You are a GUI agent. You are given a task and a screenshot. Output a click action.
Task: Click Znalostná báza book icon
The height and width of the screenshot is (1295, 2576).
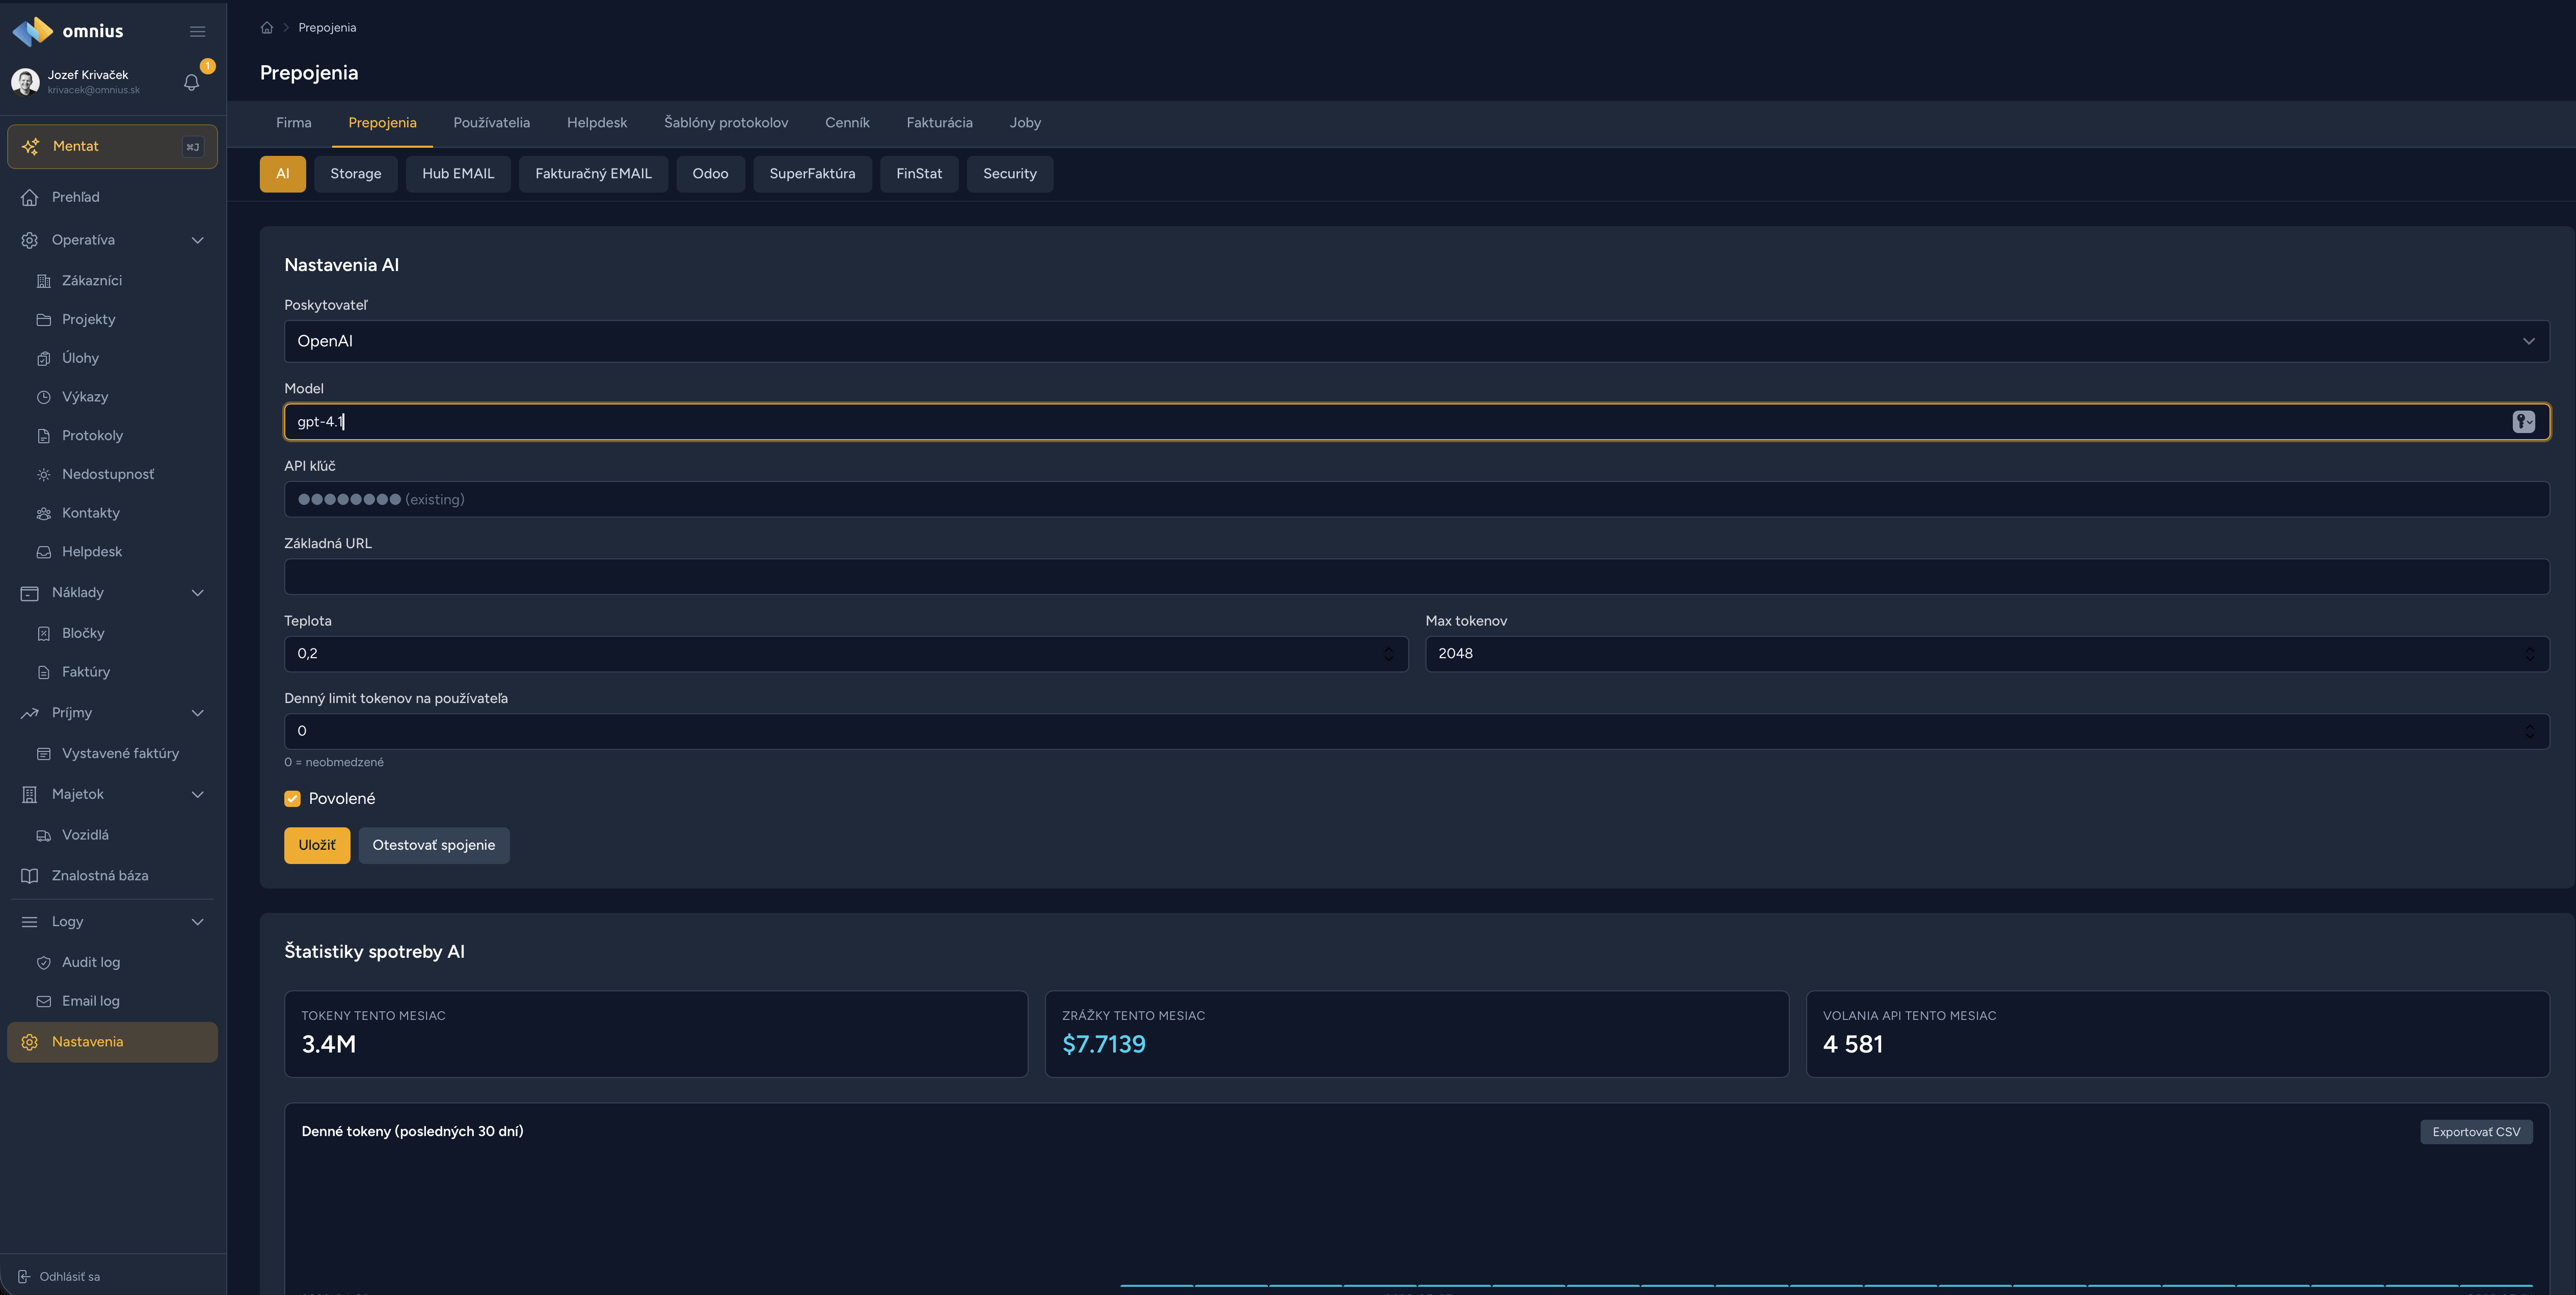pyautogui.click(x=30, y=876)
